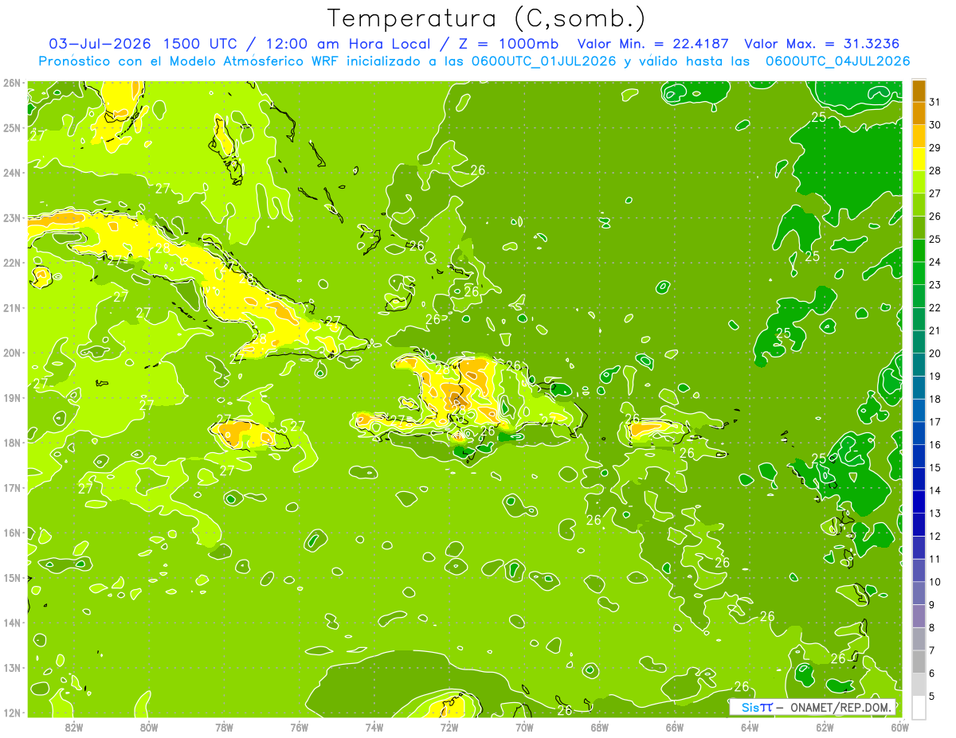Image resolution: width=956 pixels, height=738 pixels.
Task: Click the "Temperatura (C,somb.)" map title
Action: 488,18
